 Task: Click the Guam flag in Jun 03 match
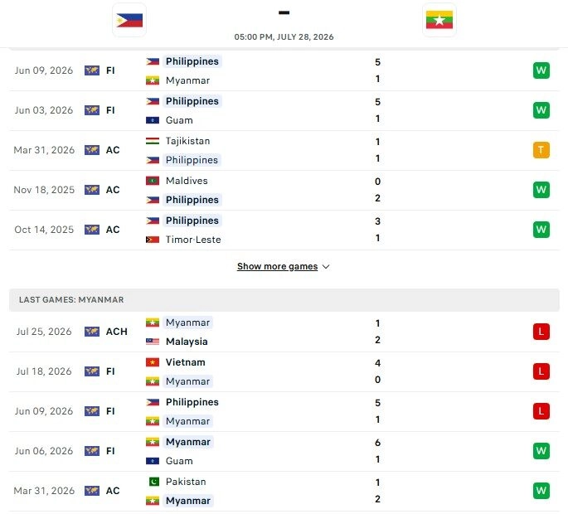(153, 120)
